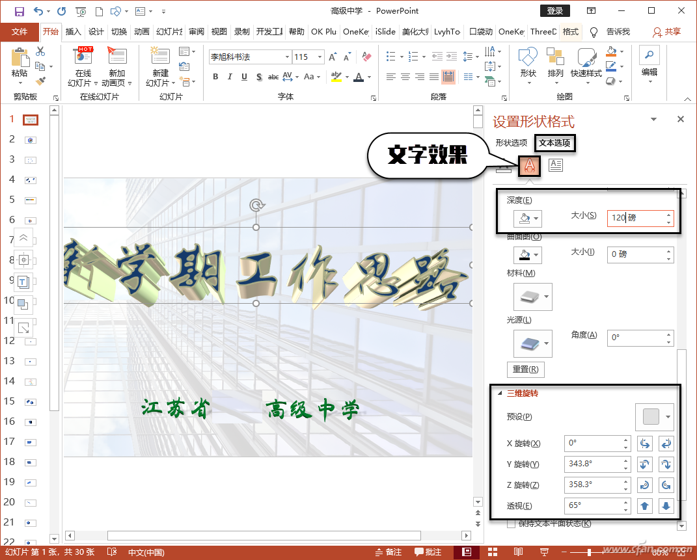Click the 登录 sign-in button
The height and width of the screenshot is (560, 697).
pyautogui.click(x=555, y=10)
